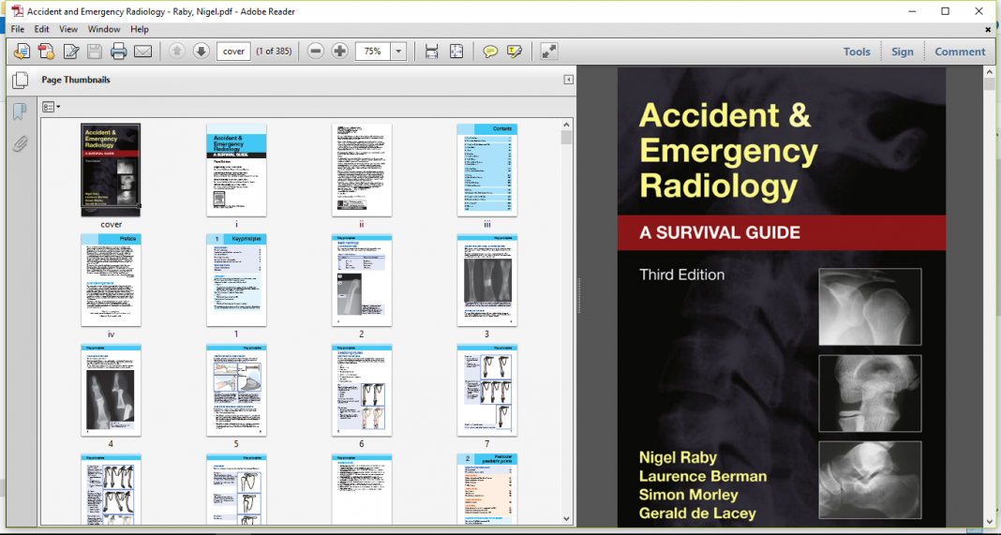
Task: Select the page 1 Key principles thumbnail
Action: coord(236,280)
